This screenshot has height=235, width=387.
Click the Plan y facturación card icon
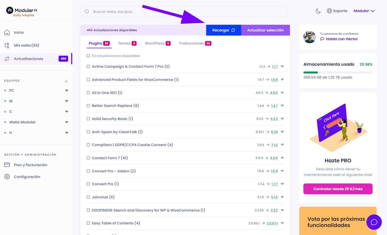(x=7, y=165)
